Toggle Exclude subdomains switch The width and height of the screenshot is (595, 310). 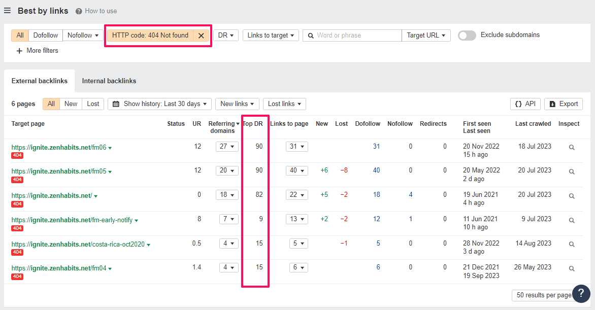coord(467,36)
